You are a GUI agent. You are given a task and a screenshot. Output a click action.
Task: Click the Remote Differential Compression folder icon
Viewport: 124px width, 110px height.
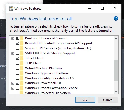(x=22, y=43)
